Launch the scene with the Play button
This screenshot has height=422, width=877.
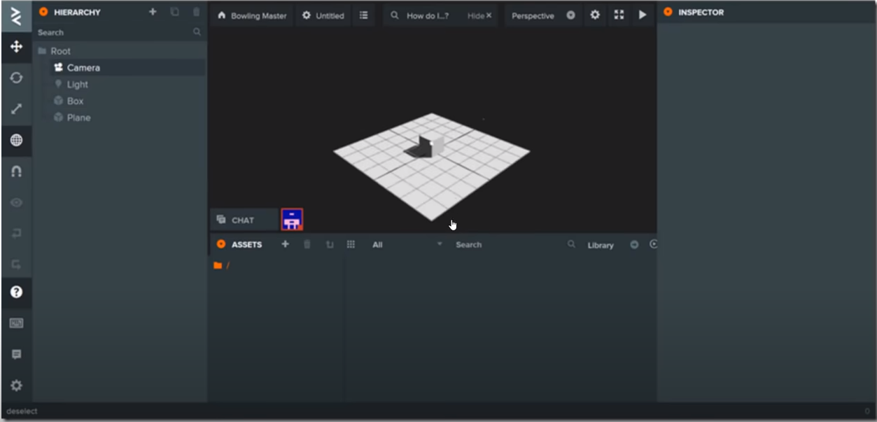643,15
